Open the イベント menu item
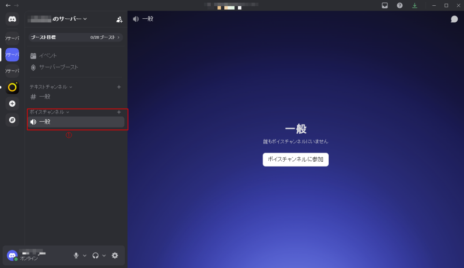 pyautogui.click(x=48, y=56)
